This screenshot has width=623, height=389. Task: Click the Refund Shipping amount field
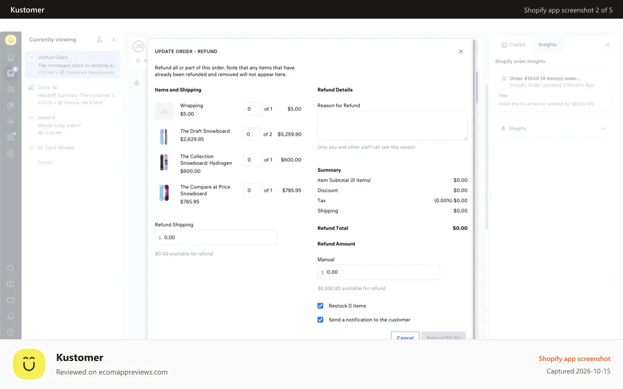[x=216, y=238]
